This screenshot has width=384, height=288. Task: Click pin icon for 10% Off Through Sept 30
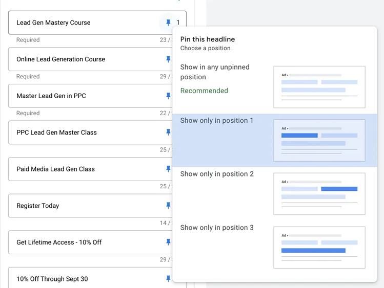[x=168, y=279]
